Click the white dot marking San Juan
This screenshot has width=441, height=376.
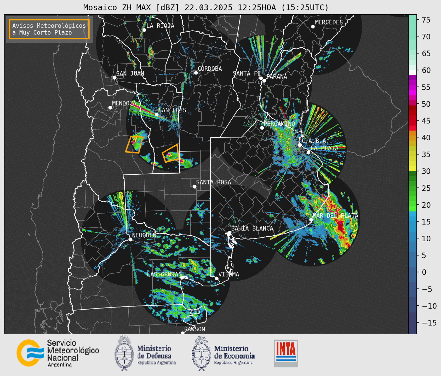pos(114,78)
